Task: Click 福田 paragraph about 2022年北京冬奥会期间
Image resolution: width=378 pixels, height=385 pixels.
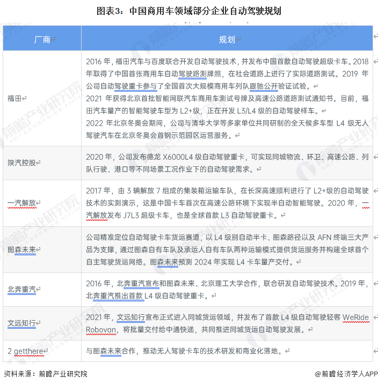Action: tap(227, 129)
